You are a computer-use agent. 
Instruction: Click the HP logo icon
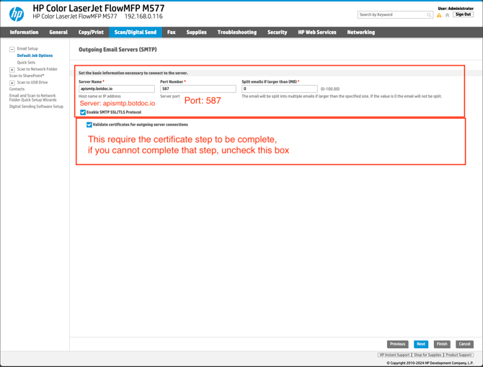coord(16,14)
